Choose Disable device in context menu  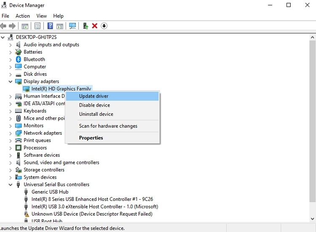tap(94, 105)
